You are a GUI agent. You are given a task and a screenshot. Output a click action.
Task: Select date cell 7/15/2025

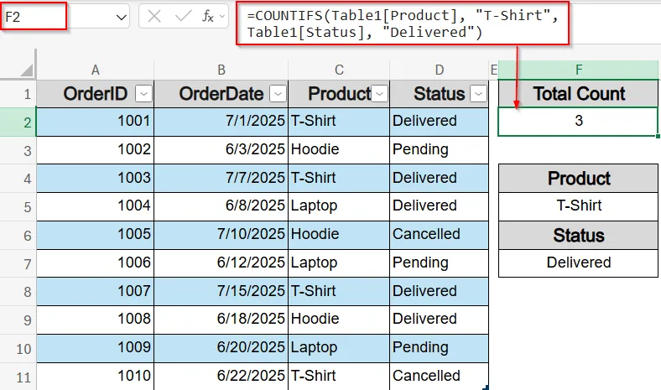point(221,291)
